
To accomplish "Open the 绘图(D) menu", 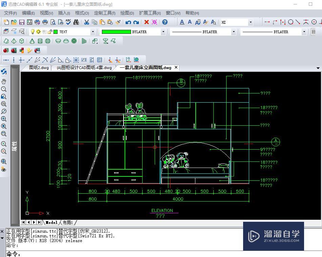I will coord(127,13).
